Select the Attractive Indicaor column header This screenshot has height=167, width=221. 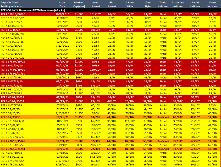coord(178,4)
